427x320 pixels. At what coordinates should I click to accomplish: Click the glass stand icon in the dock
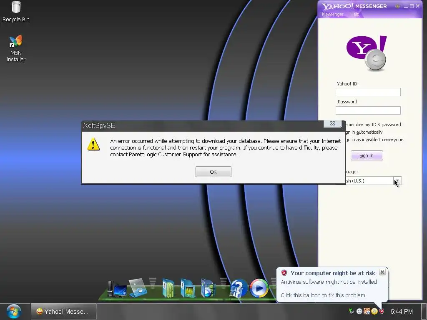pos(138,288)
